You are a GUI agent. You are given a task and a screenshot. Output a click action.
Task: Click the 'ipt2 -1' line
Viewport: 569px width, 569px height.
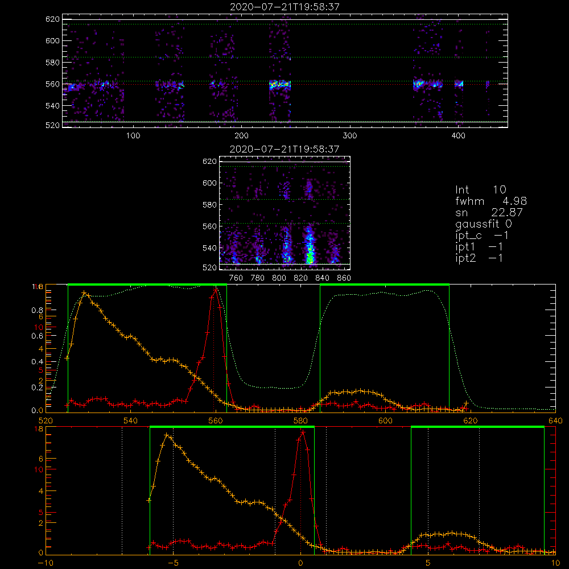(x=479, y=258)
